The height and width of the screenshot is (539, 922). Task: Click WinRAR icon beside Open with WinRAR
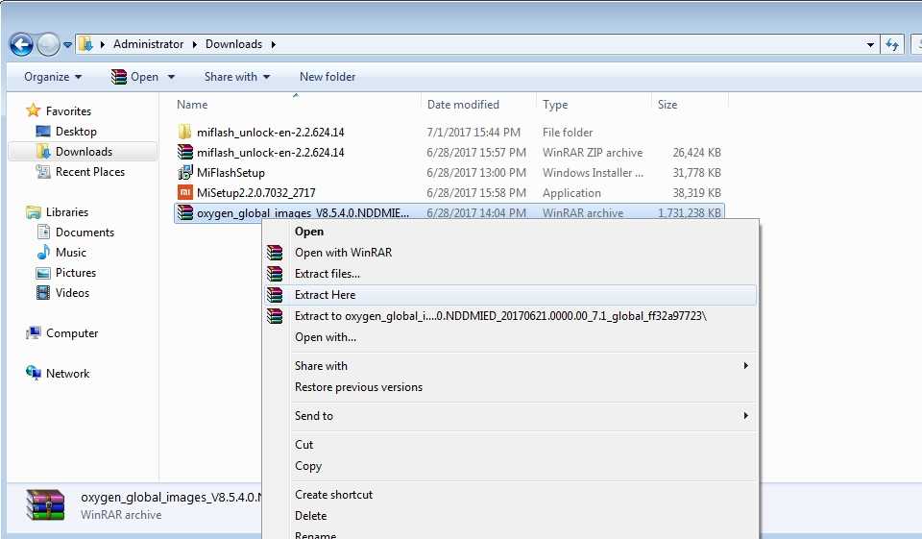click(x=275, y=253)
